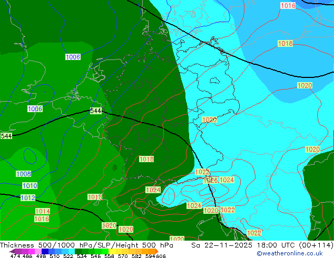Click the weatheronline.co.uk copyright link
Screen dimensions: 334x258
pos(290,253)
